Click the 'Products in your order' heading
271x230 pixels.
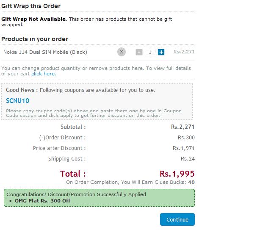[35, 39]
